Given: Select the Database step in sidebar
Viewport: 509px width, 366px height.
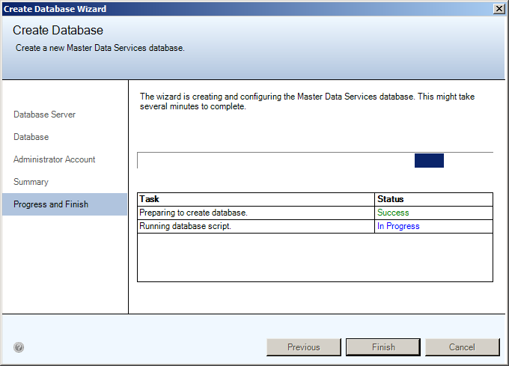Looking at the screenshot, I should (x=31, y=137).
